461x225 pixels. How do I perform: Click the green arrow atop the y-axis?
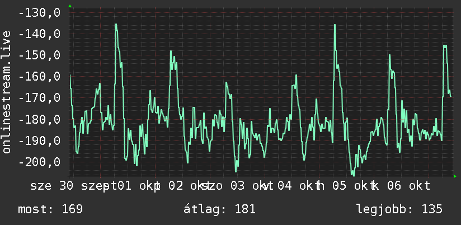click(x=70, y=6)
